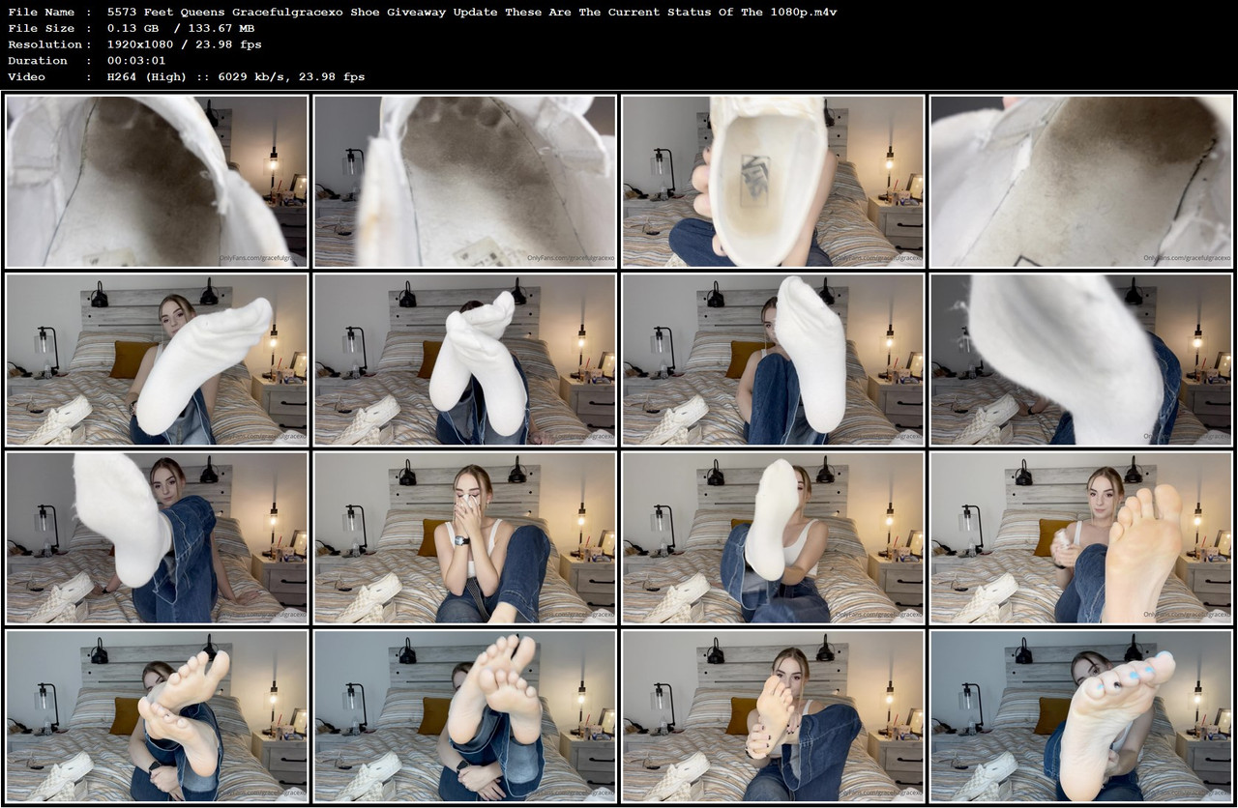Viewport: 1238px width, 808px height.
Task: Select the resolution text 1920x1080 / 23.98 fps
Action: [185, 44]
